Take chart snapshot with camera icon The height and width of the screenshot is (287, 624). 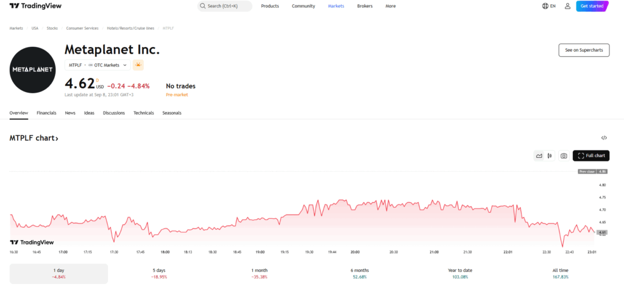click(x=564, y=155)
